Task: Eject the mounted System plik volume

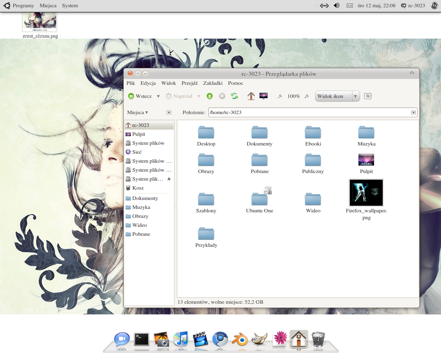Action: [x=169, y=179]
